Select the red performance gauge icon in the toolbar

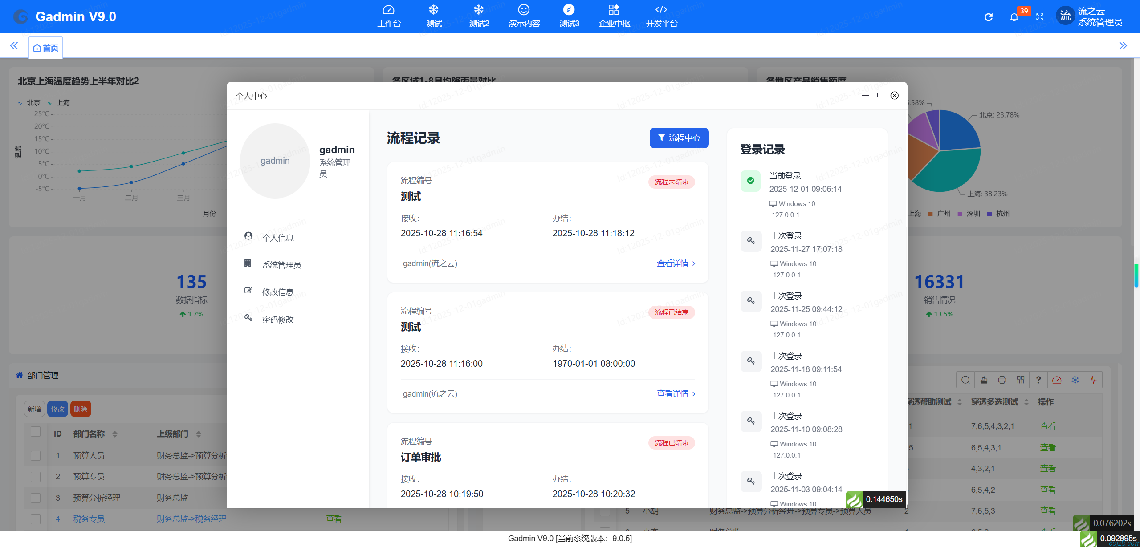1057,380
